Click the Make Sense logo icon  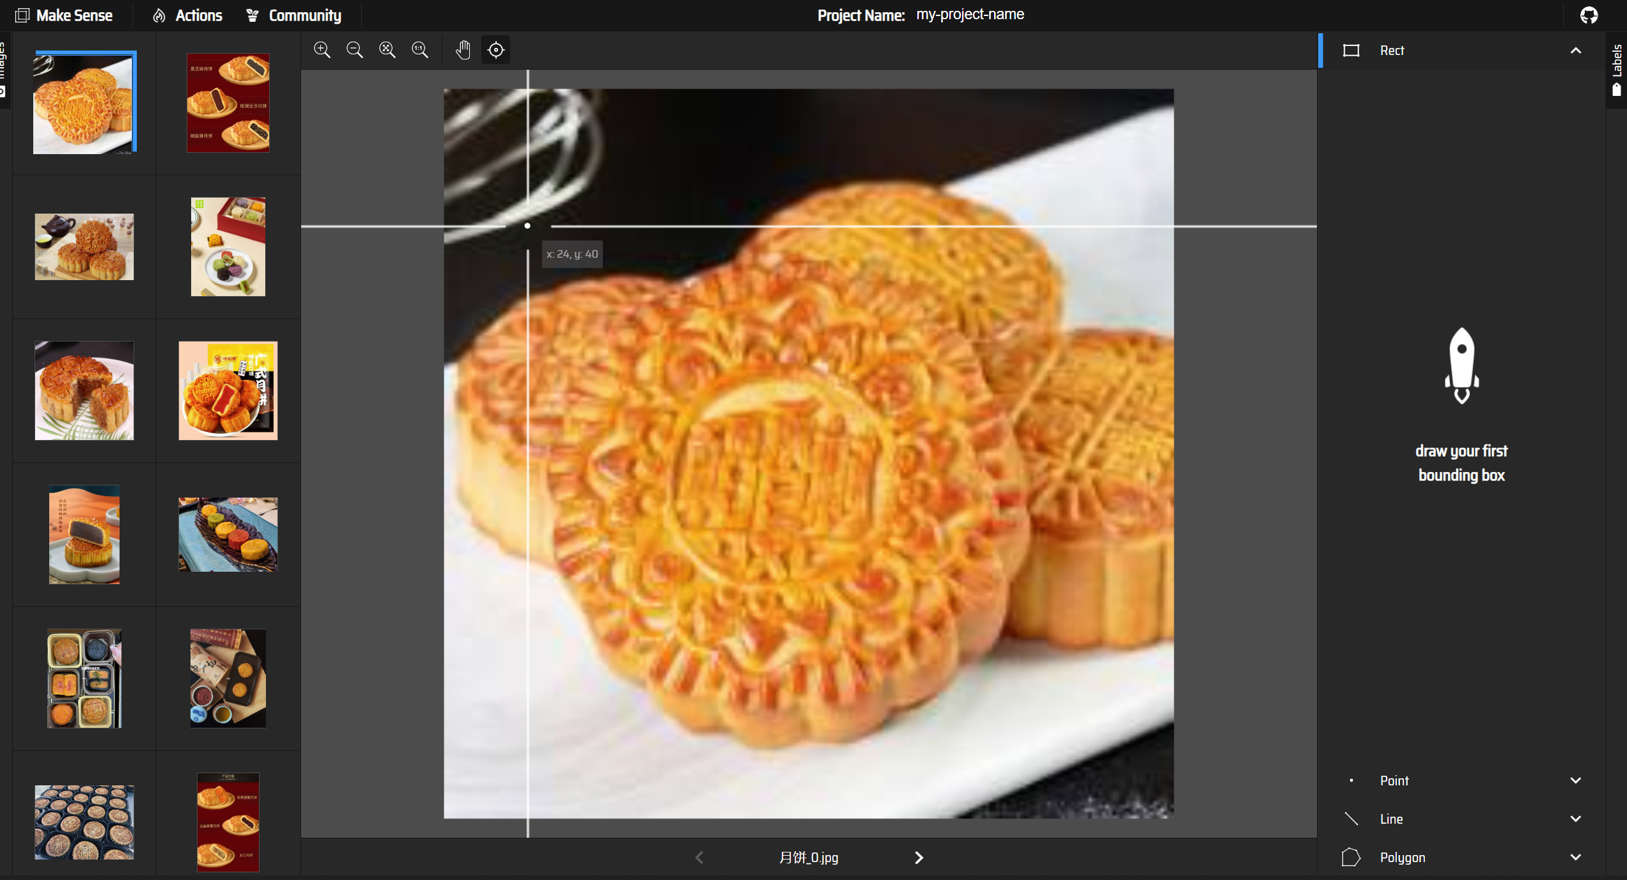tap(22, 15)
